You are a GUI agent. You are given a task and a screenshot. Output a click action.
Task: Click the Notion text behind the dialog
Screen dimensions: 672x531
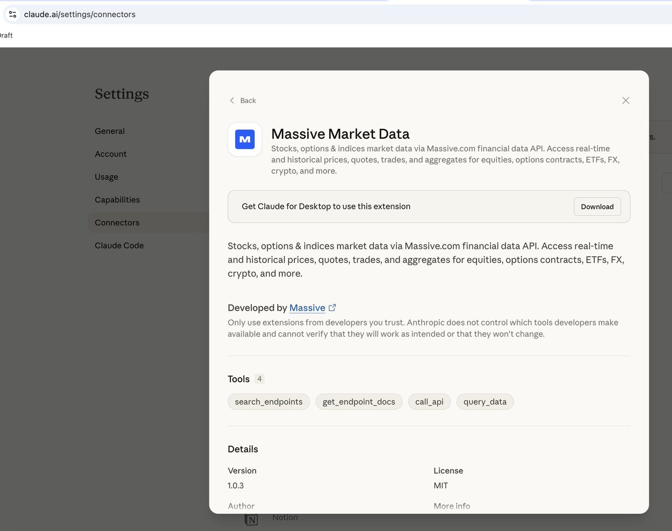coord(285,518)
